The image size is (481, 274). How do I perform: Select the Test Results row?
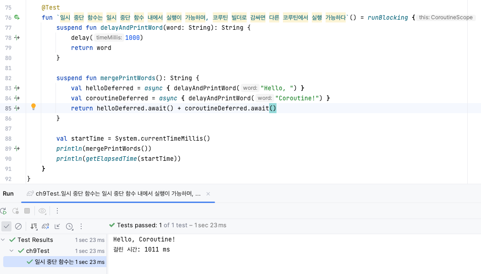[x=53, y=240]
